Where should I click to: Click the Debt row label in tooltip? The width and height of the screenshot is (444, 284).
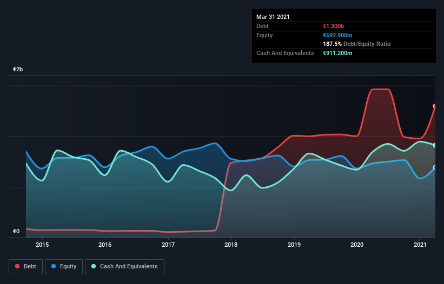pos(262,26)
